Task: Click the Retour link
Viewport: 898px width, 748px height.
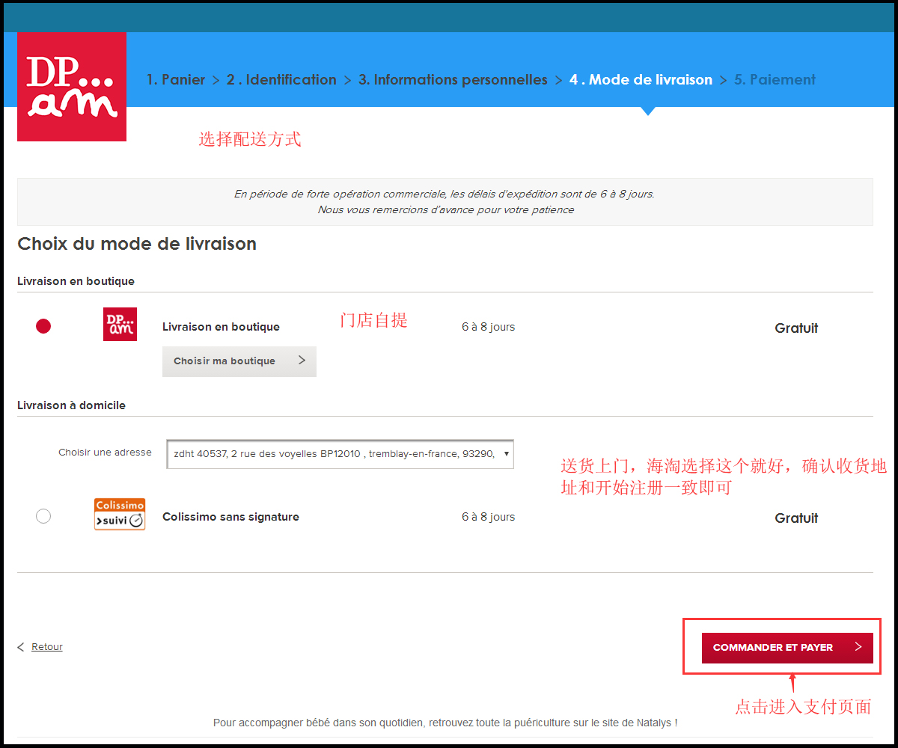Action: tap(47, 647)
